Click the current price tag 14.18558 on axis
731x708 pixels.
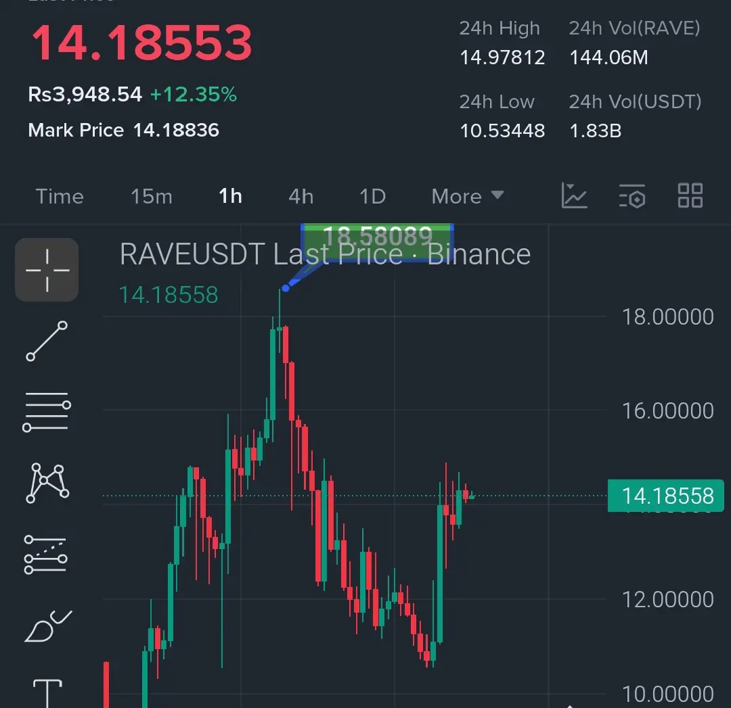(666, 496)
